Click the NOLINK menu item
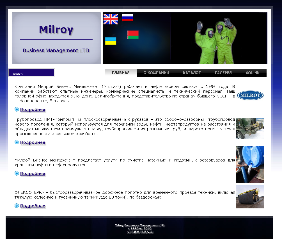Screen dimensions: 282x239 (x=252, y=73)
